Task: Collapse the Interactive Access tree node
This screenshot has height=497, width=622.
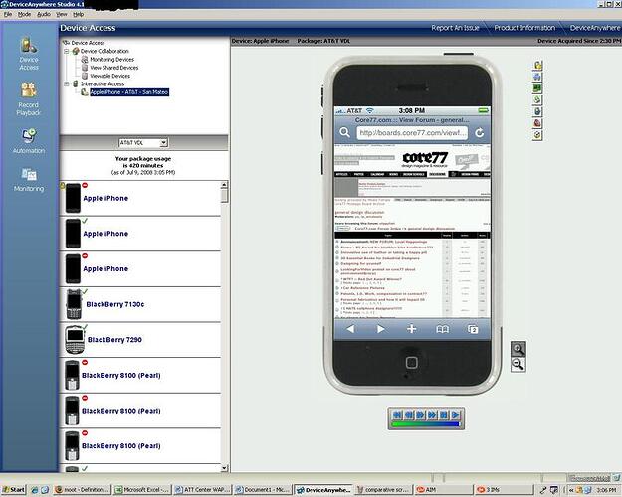Action: point(67,83)
